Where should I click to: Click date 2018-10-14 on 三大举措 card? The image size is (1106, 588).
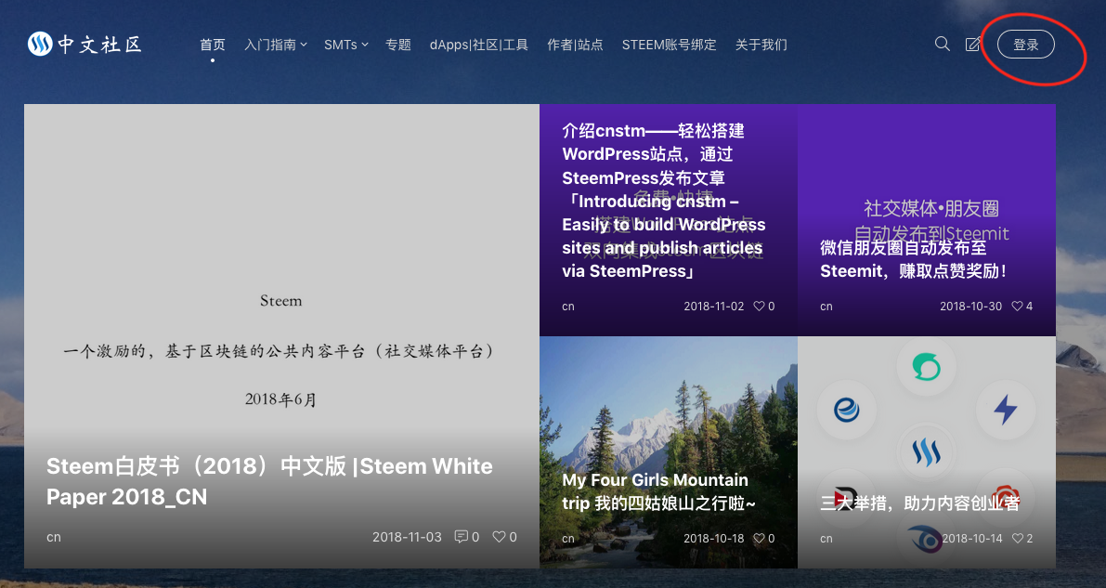pos(972,539)
